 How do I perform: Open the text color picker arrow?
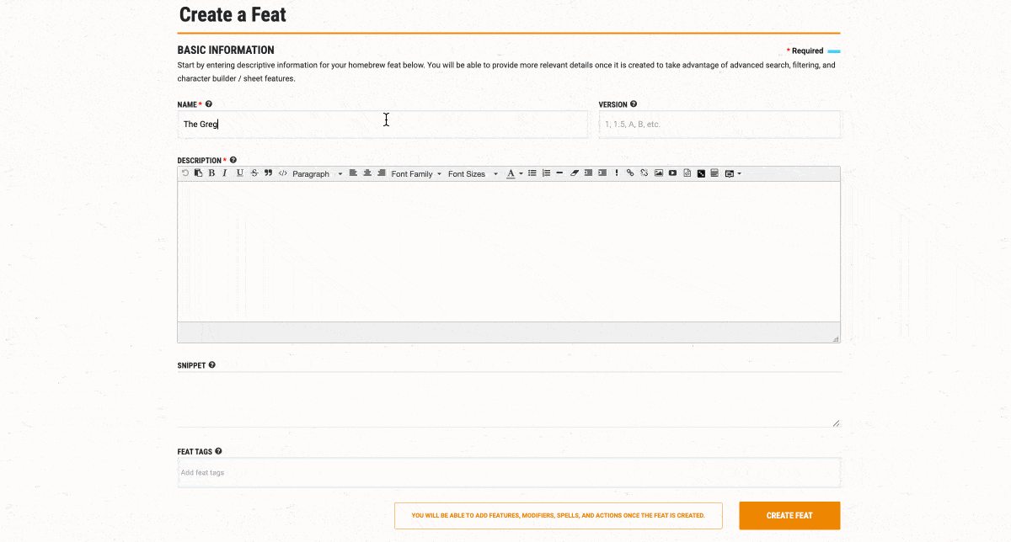(521, 174)
